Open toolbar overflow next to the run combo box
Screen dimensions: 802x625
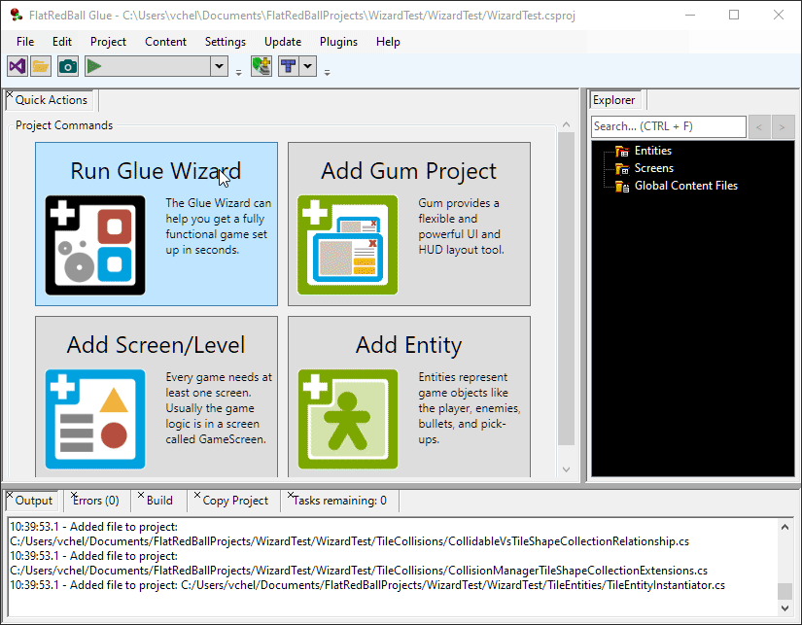pyautogui.click(x=238, y=73)
